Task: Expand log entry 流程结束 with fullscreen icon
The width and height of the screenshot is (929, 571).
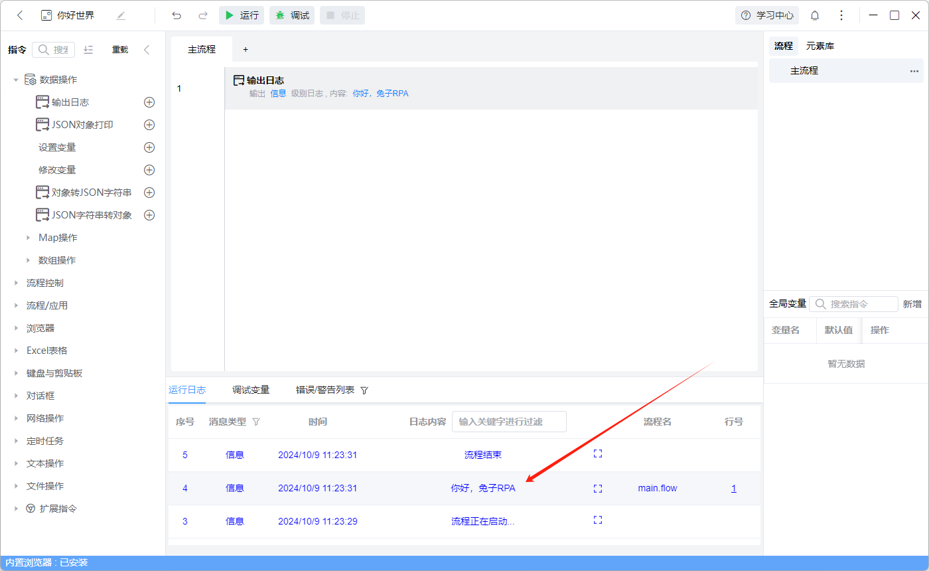Action: click(x=598, y=453)
